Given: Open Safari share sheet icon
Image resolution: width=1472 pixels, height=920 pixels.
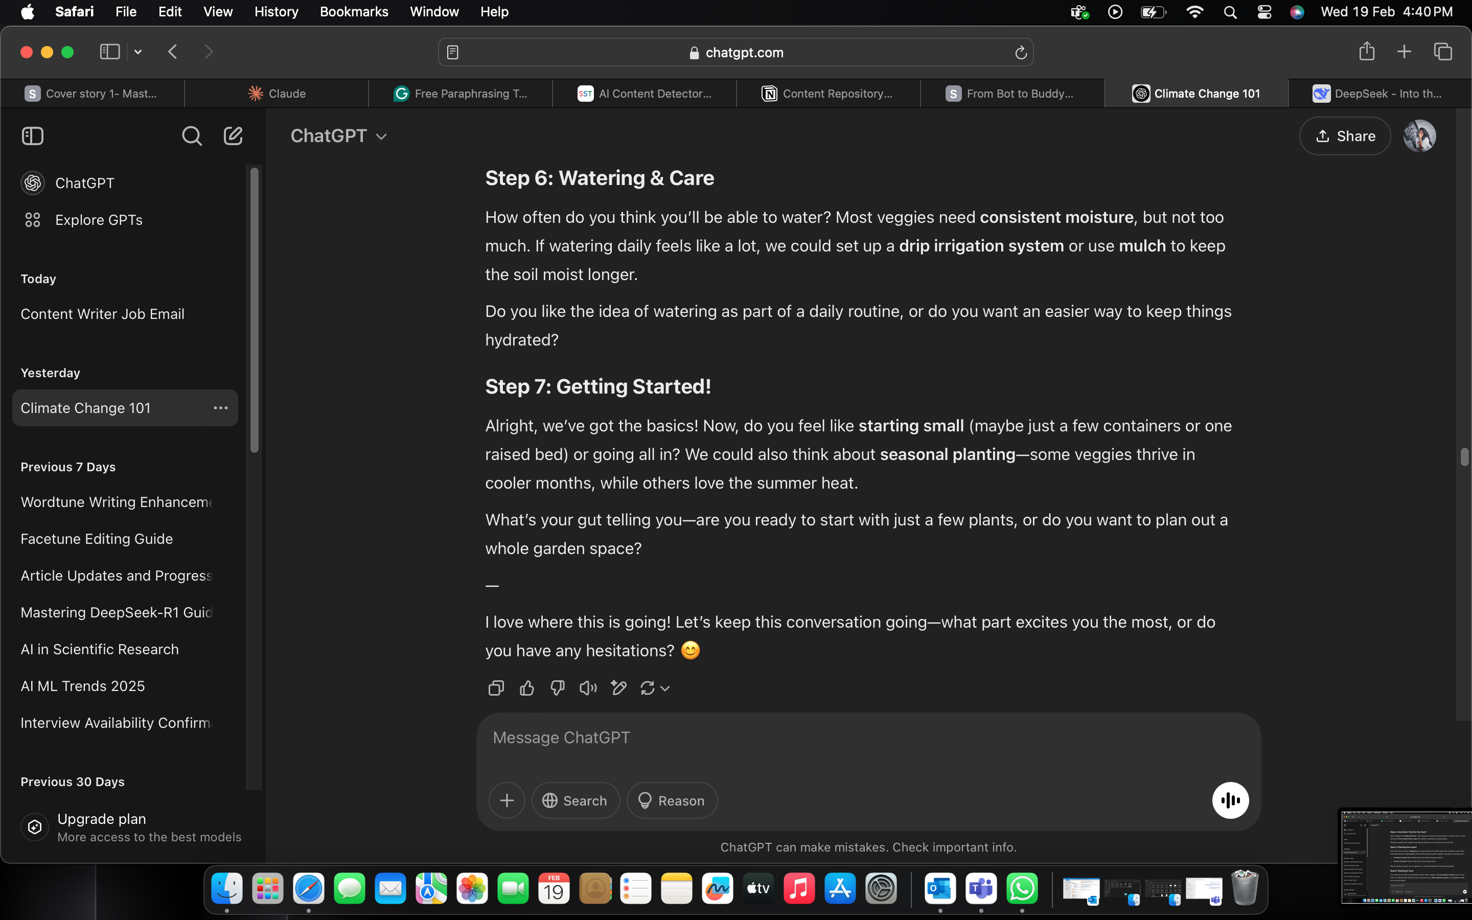Looking at the screenshot, I should (x=1367, y=51).
